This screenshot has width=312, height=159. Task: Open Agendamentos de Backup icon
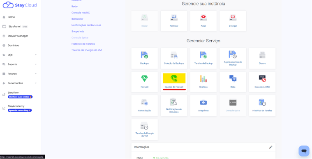tap(233, 54)
